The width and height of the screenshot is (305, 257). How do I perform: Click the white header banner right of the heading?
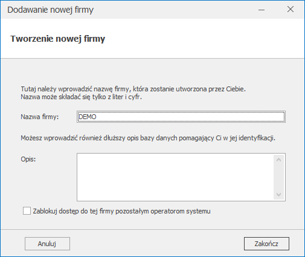click(201, 39)
